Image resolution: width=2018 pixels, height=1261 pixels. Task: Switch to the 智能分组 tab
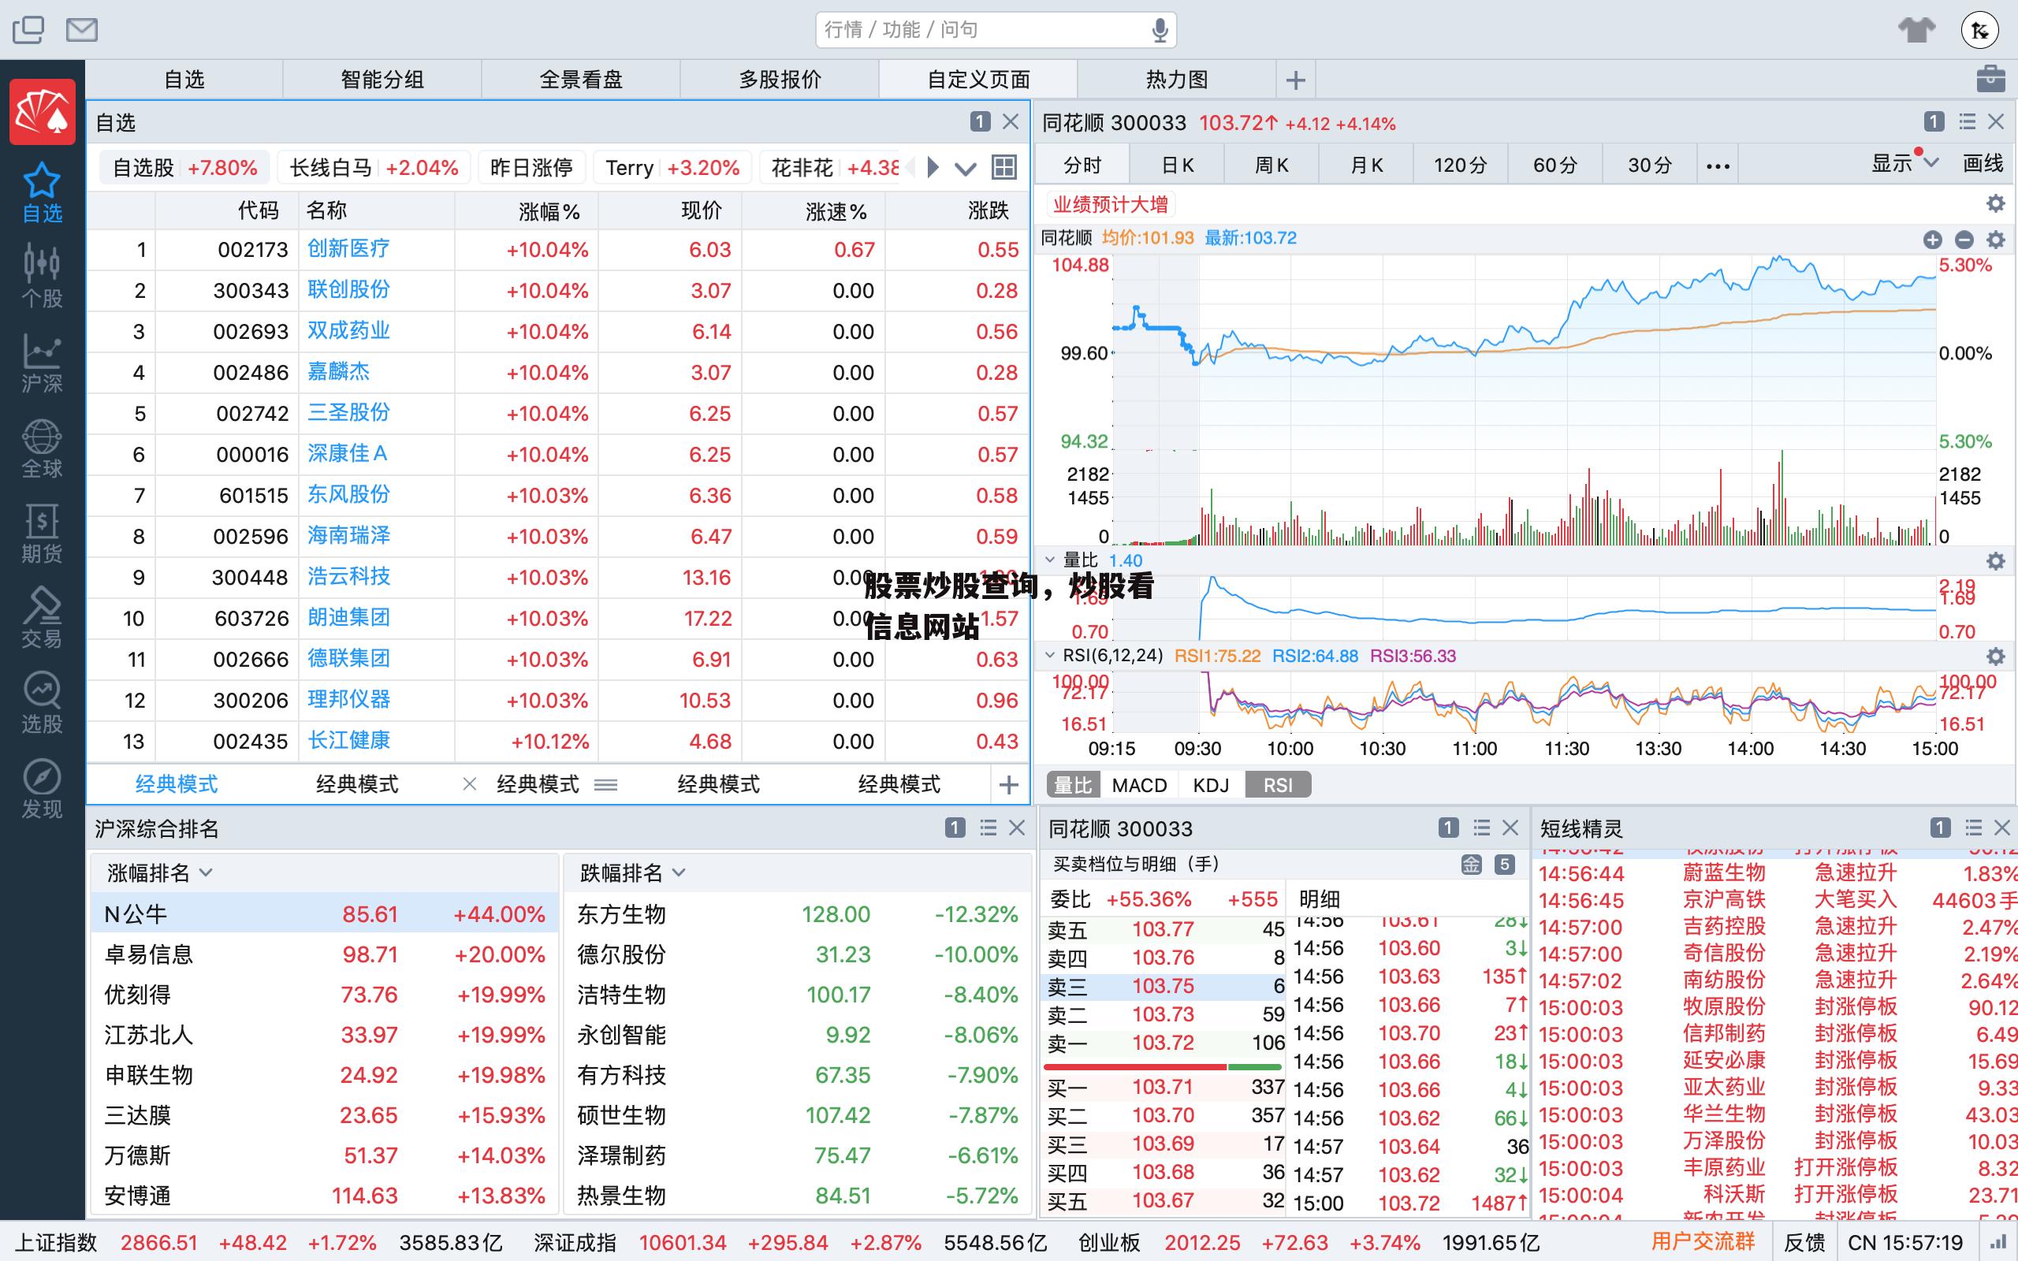382,80
